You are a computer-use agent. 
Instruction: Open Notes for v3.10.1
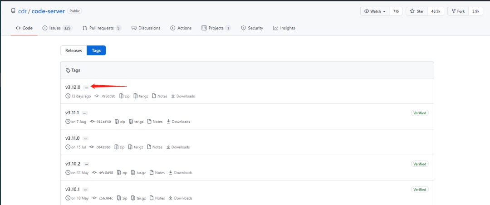pos(157,198)
